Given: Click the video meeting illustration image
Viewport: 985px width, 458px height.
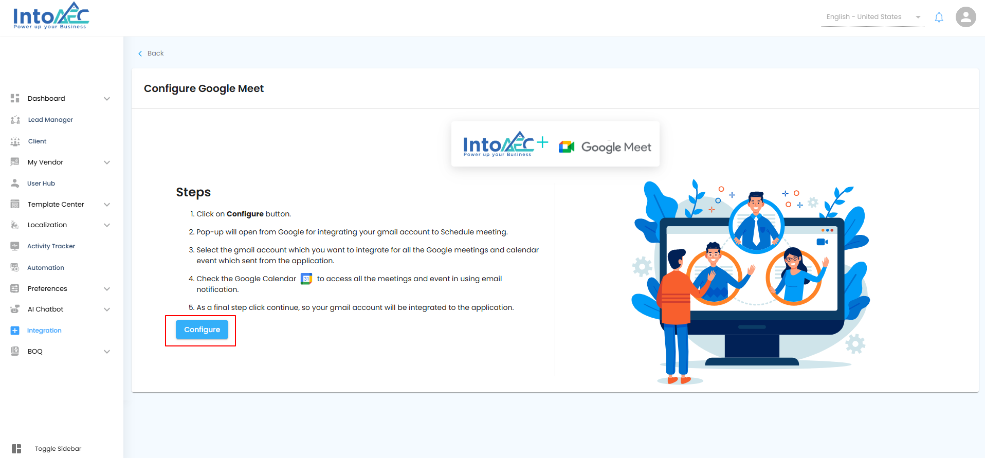Looking at the screenshot, I should point(751,282).
